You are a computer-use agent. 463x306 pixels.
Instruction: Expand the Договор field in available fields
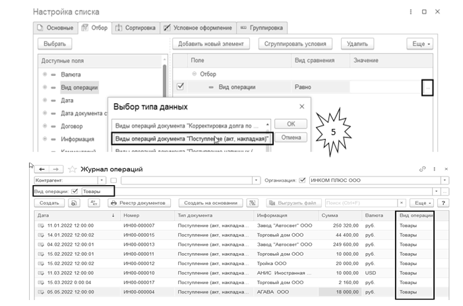pos(45,126)
